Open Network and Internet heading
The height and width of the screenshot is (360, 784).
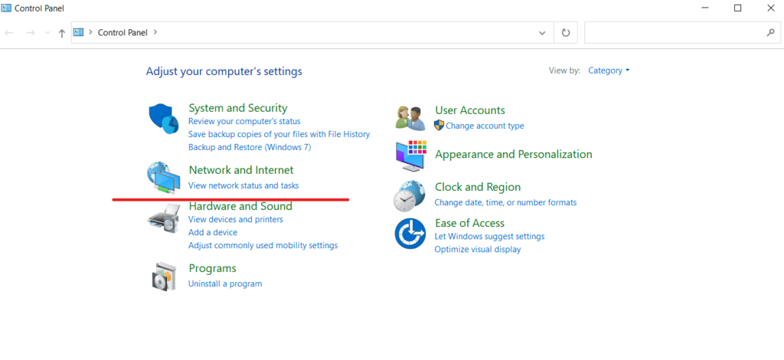241,170
